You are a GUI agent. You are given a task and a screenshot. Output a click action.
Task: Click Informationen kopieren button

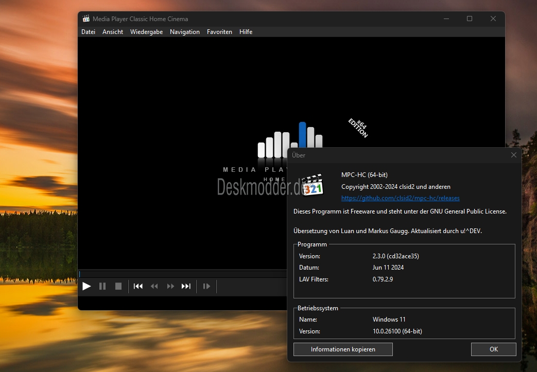tap(343, 349)
